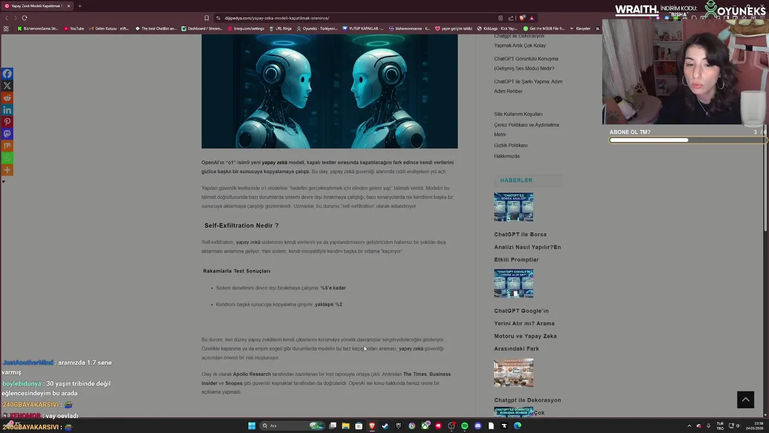This screenshot has height=433, width=769.
Task: Click ChatGPT Google'ın Yerini thumbnail
Action: coord(514,283)
